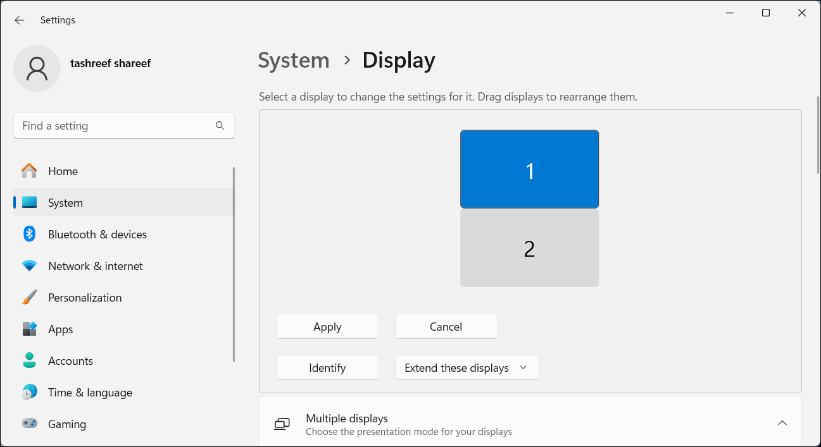
Task: Open the System settings icon
Action: point(29,202)
